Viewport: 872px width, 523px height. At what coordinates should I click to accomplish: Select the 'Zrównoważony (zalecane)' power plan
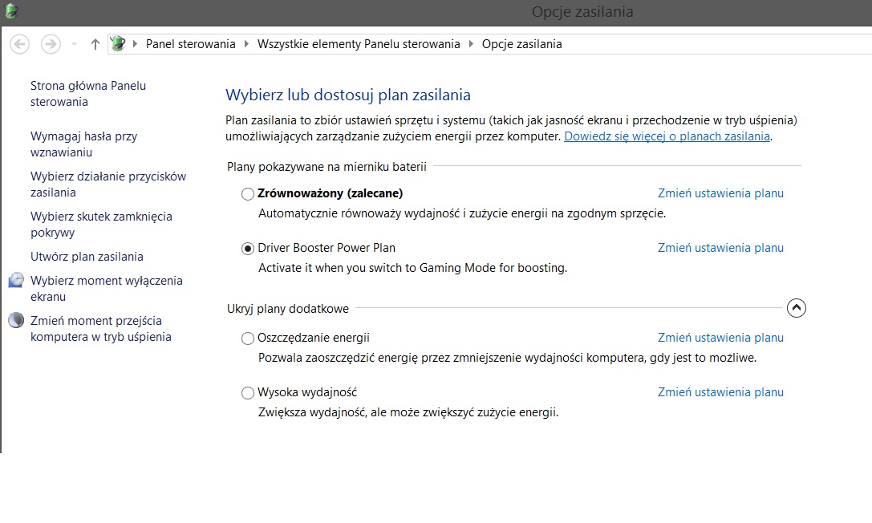click(x=248, y=194)
